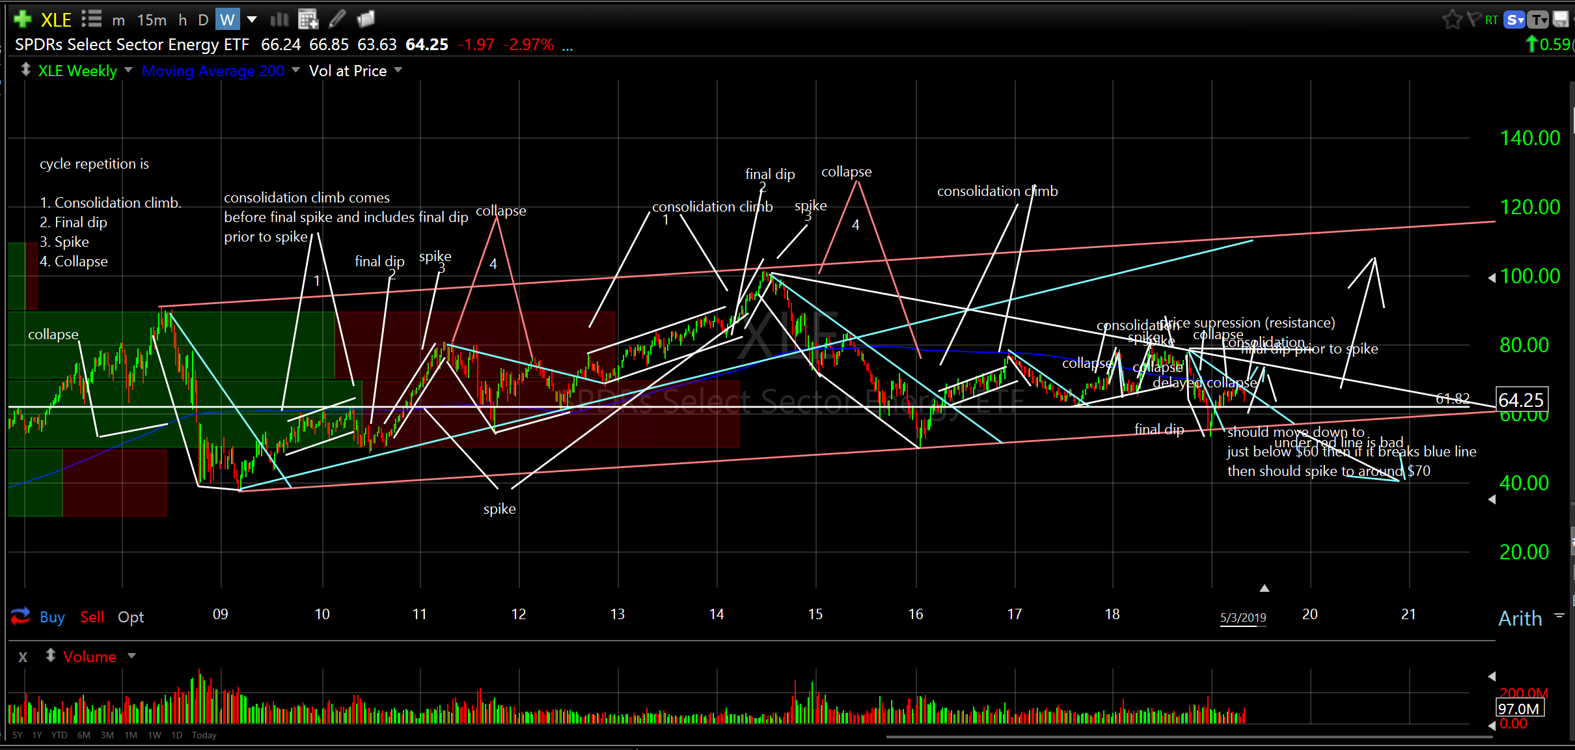Open the add-indicator calendar grid icon

pyautogui.click(x=308, y=20)
